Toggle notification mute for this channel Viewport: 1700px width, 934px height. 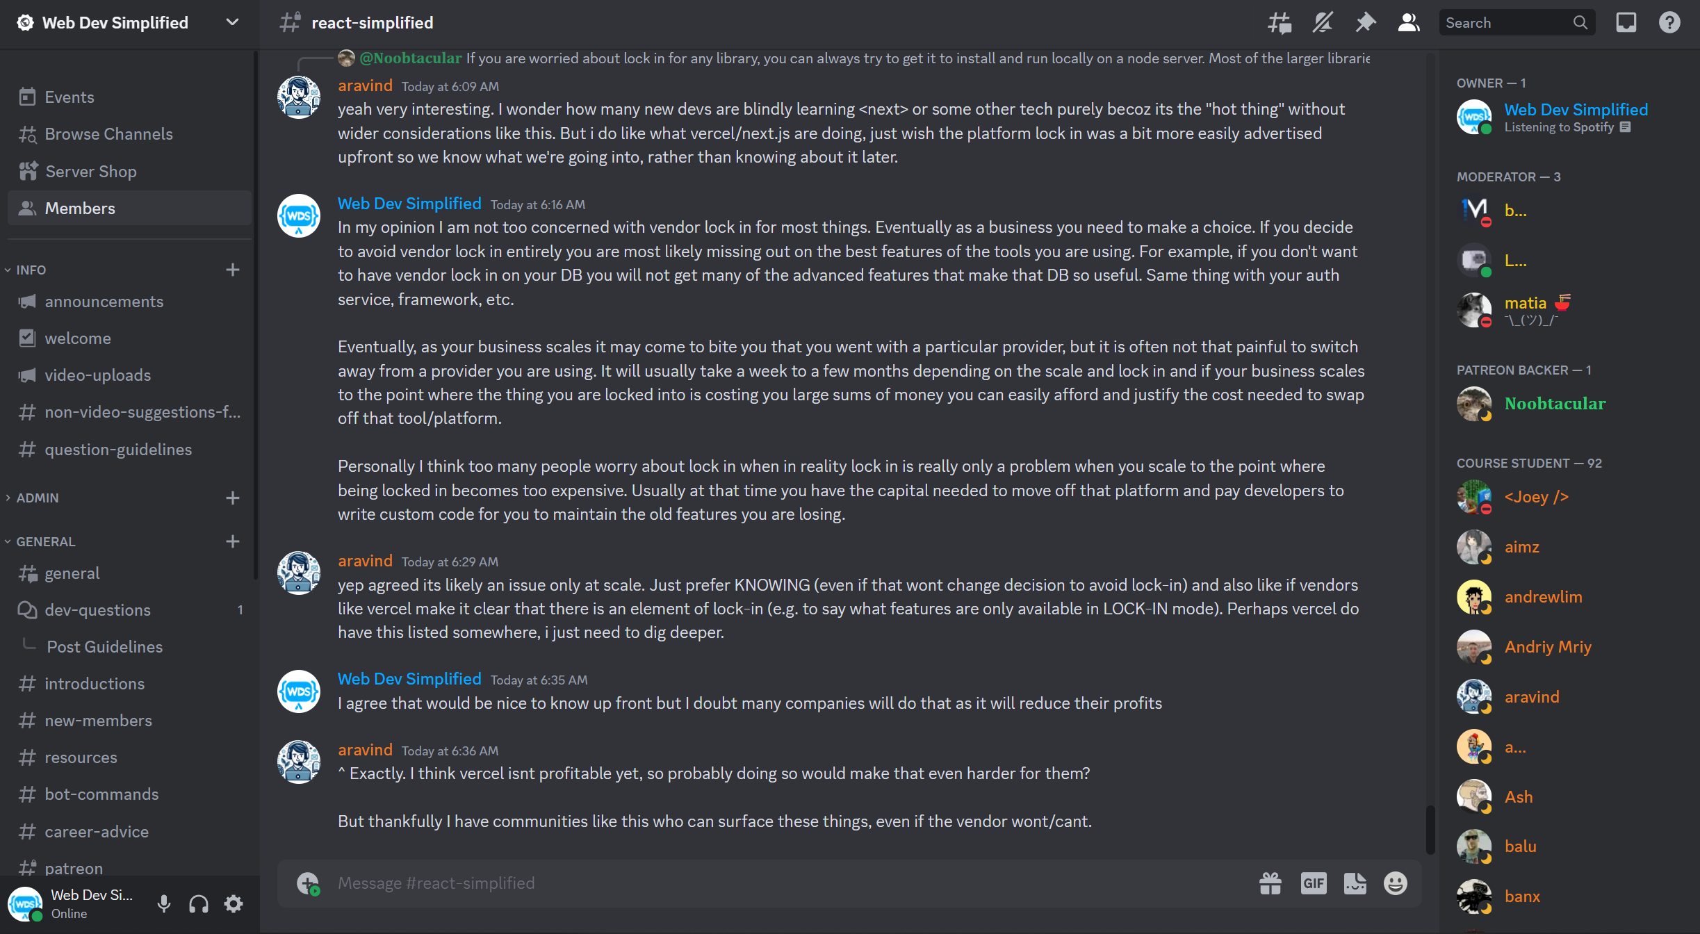tap(1322, 23)
